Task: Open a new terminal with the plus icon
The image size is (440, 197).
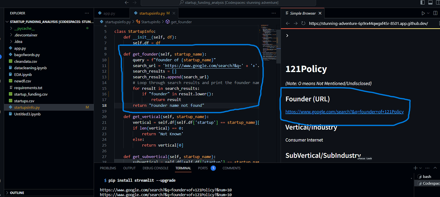Action: tap(415, 168)
